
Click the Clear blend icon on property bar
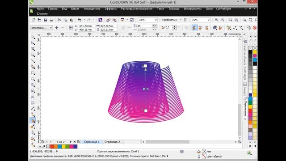[x=255, y=28]
